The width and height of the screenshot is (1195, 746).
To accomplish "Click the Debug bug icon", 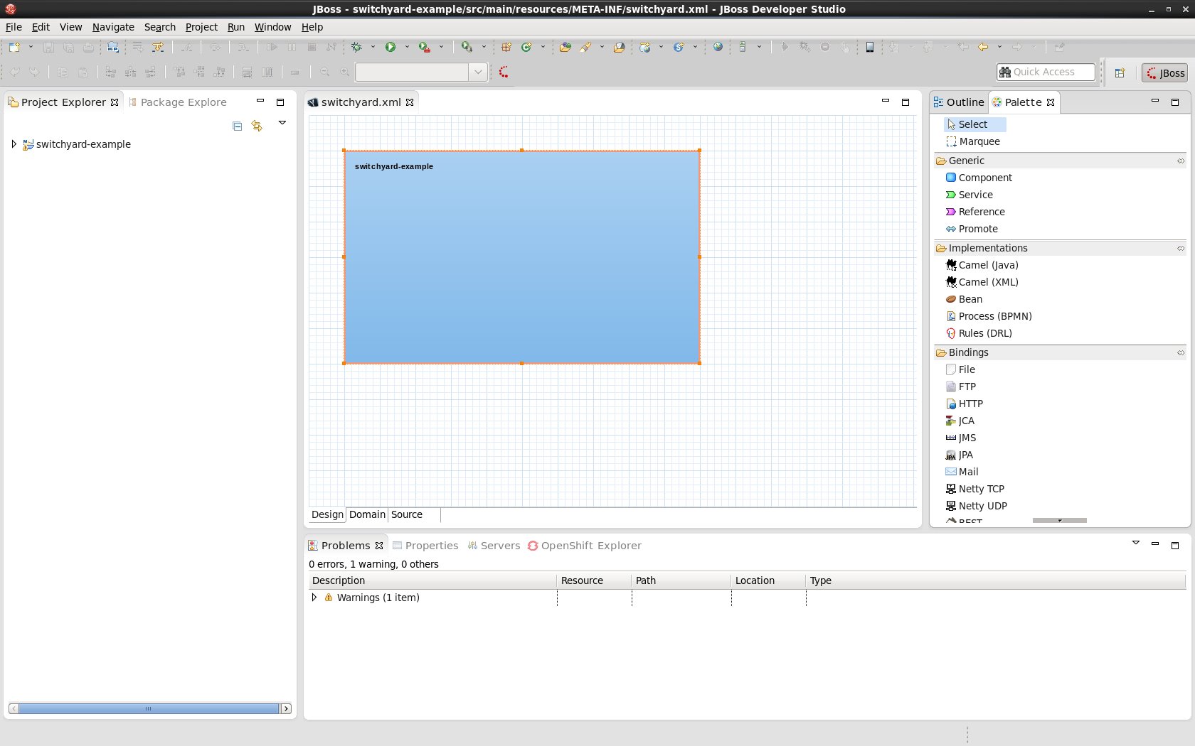I will [x=356, y=47].
